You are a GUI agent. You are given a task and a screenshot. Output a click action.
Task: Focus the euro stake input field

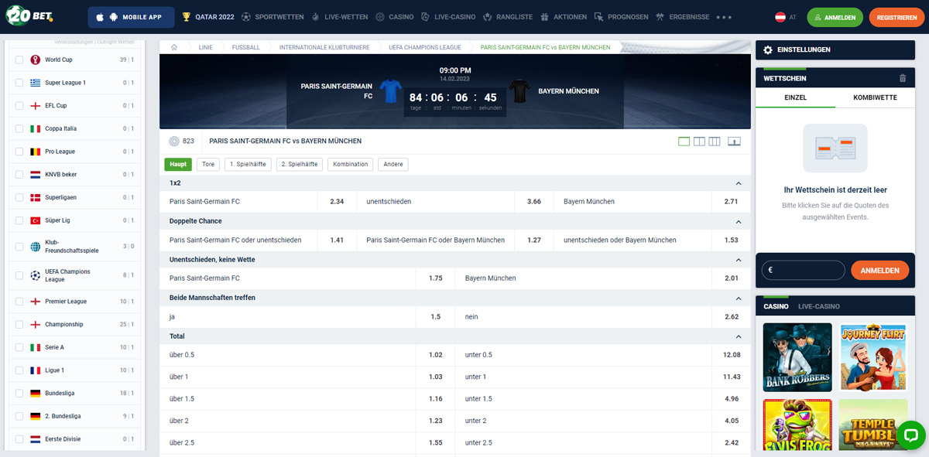point(803,271)
